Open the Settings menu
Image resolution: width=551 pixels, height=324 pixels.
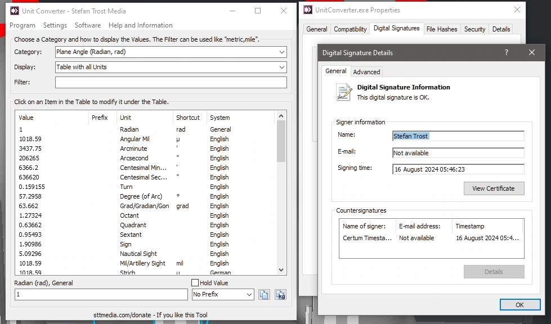coord(55,25)
